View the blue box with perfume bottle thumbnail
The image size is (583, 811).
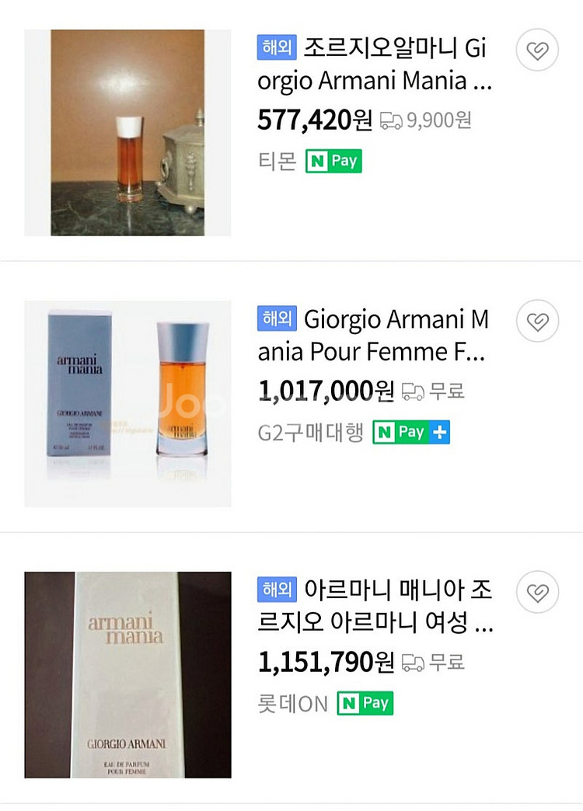[x=127, y=403]
